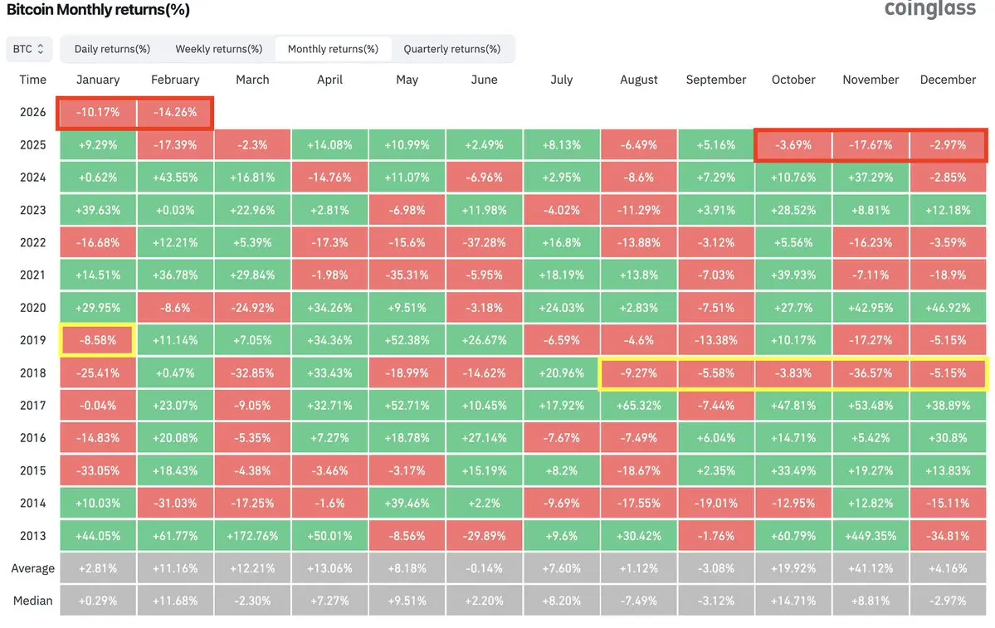Viewport: 995px width, 628px height.
Task: Click the +449.35% November 2013 cell
Action: [x=871, y=536]
